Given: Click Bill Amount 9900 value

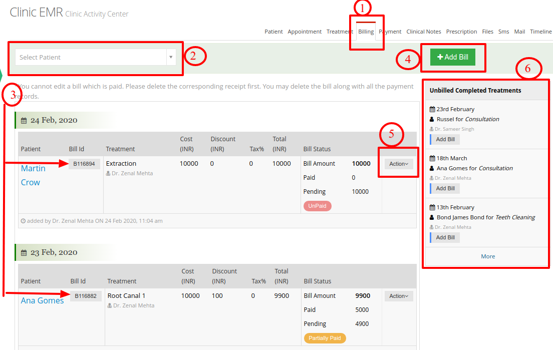Looking at the screenshot, I should (363, 296).
